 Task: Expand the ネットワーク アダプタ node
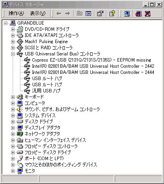(13, 134)
